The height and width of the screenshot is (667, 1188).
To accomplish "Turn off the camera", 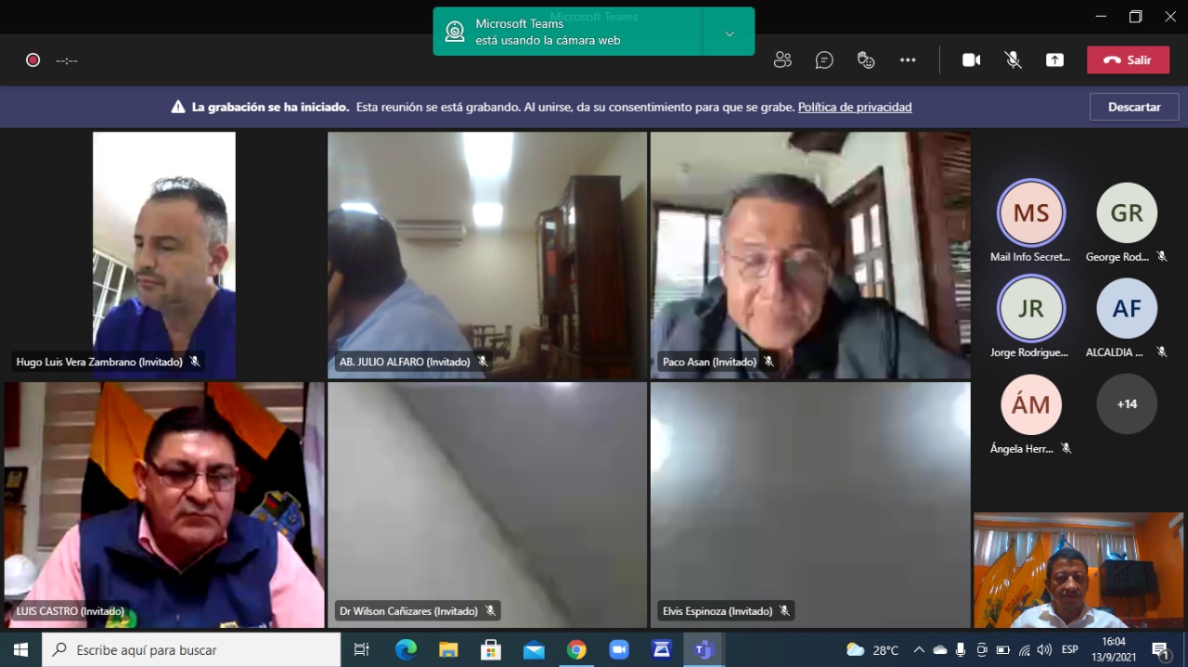I will click(x=971, y=60).
